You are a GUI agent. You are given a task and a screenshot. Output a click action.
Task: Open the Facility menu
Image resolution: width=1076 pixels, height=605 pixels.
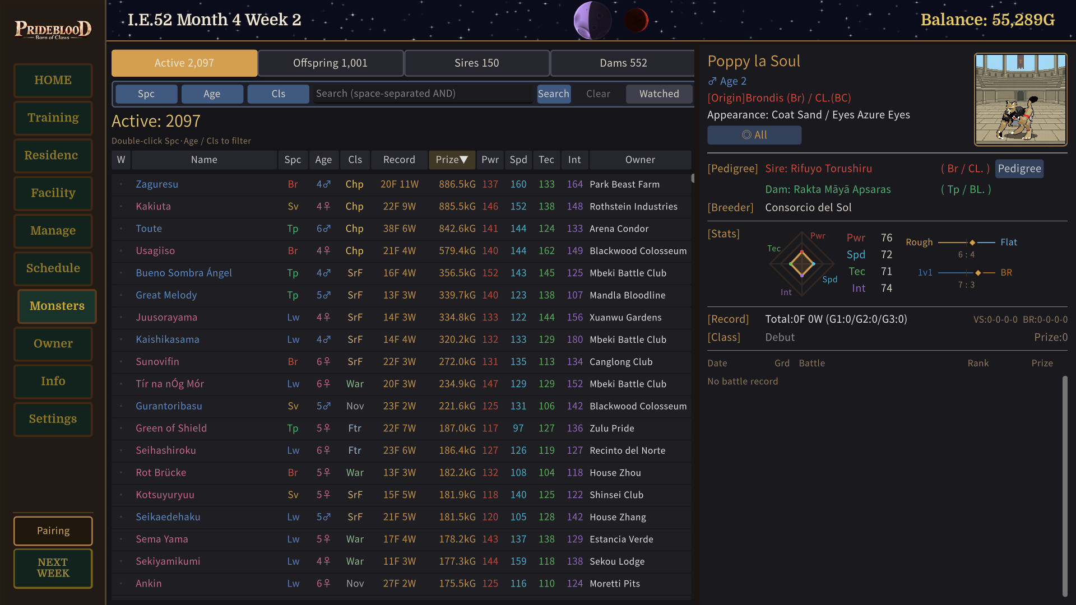(x=53, y=193)
